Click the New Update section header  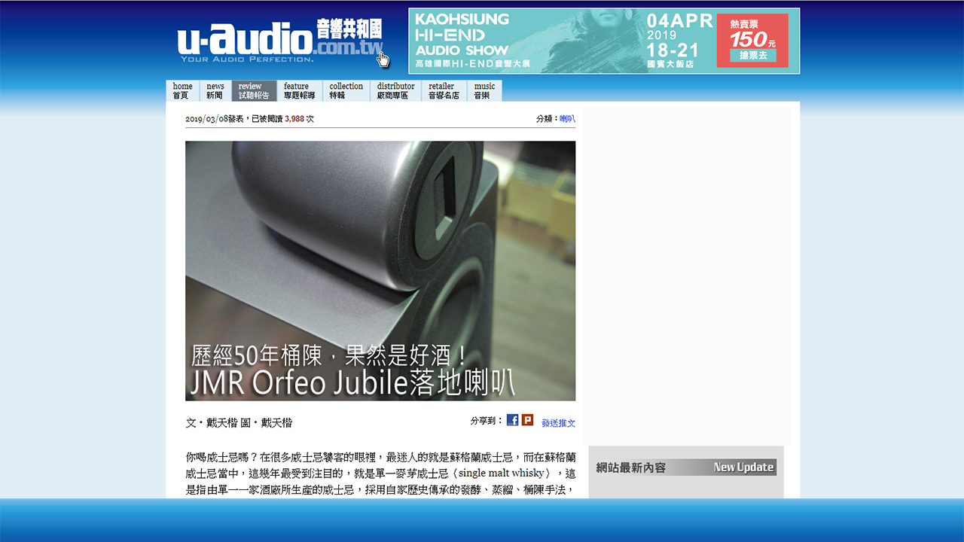coord(686,467)
